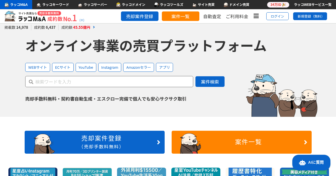Screen dimensions: 336x176
Task: Focus the 検索ワードを入力 search field
Action: pos(112,82)
